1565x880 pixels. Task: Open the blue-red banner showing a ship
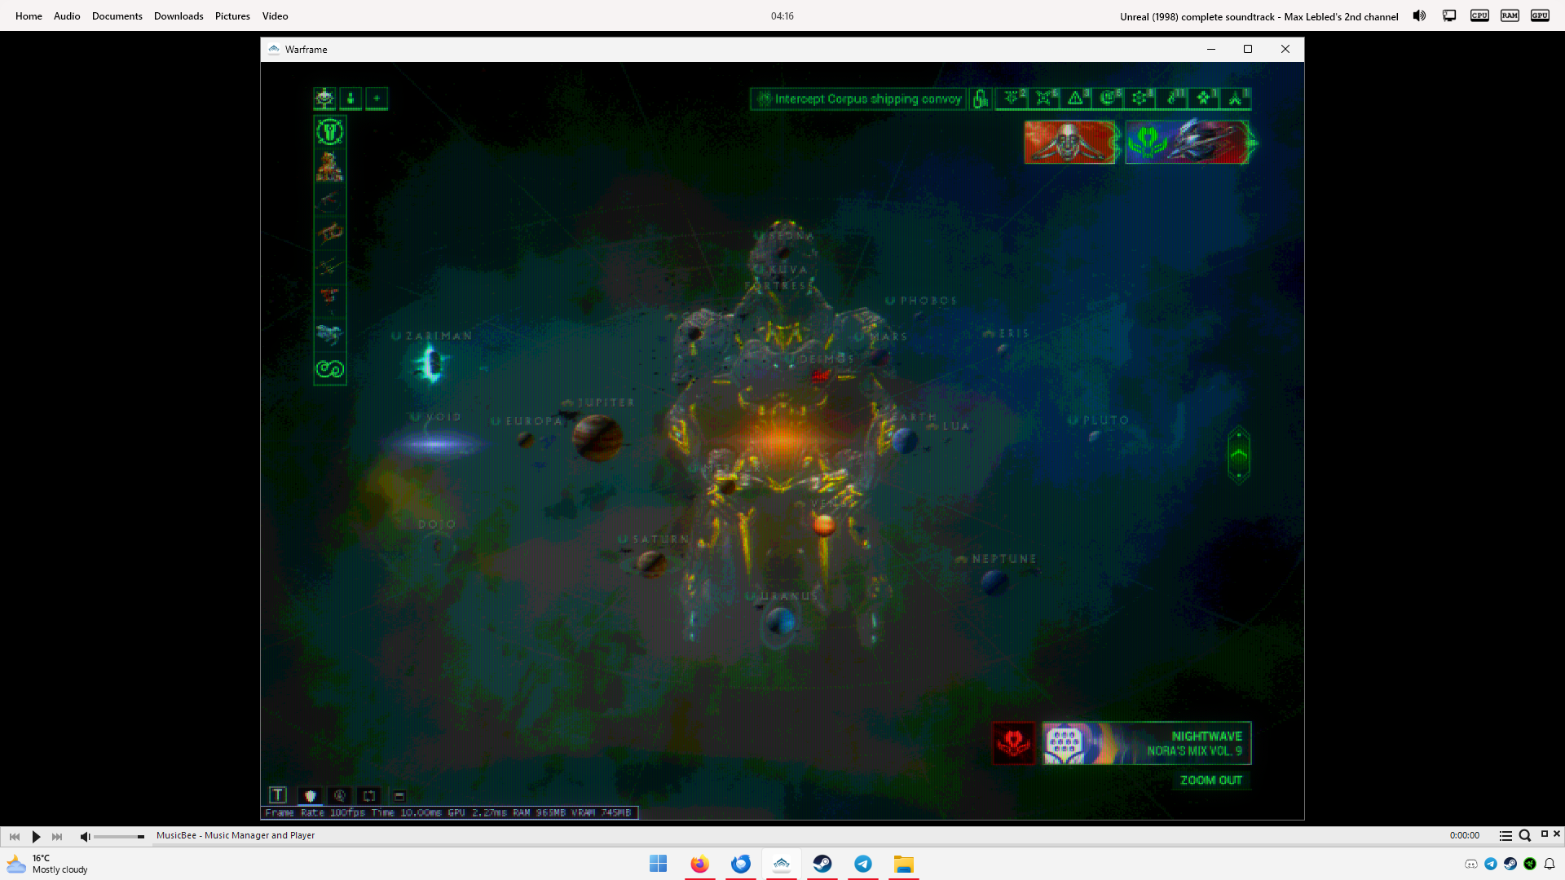click(x=1187, y=143)
